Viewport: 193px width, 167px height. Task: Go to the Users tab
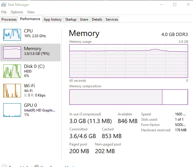(84, 19)
